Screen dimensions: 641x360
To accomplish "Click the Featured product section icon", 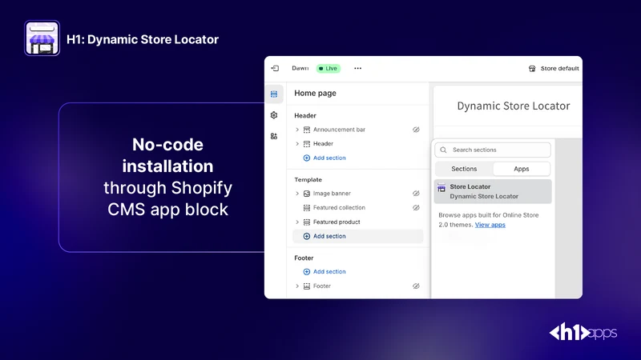I will 307,222.
